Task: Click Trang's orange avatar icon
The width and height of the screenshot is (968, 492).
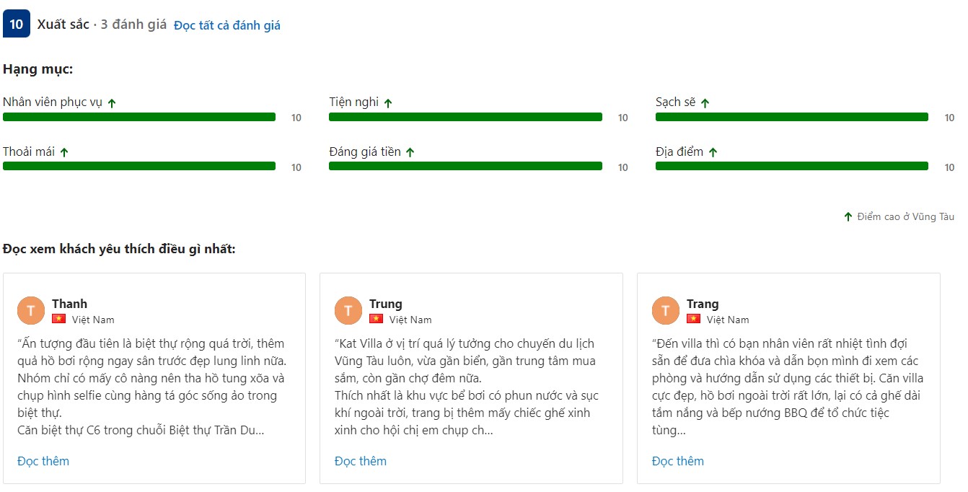Action: [x=666, y=311]
